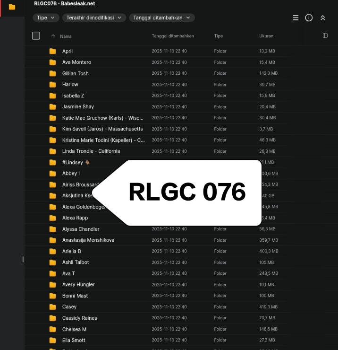Click the folder icon of the Casey row
This screenshot has height=350, width=338.
pyautogui.click(x=52, y=307)
